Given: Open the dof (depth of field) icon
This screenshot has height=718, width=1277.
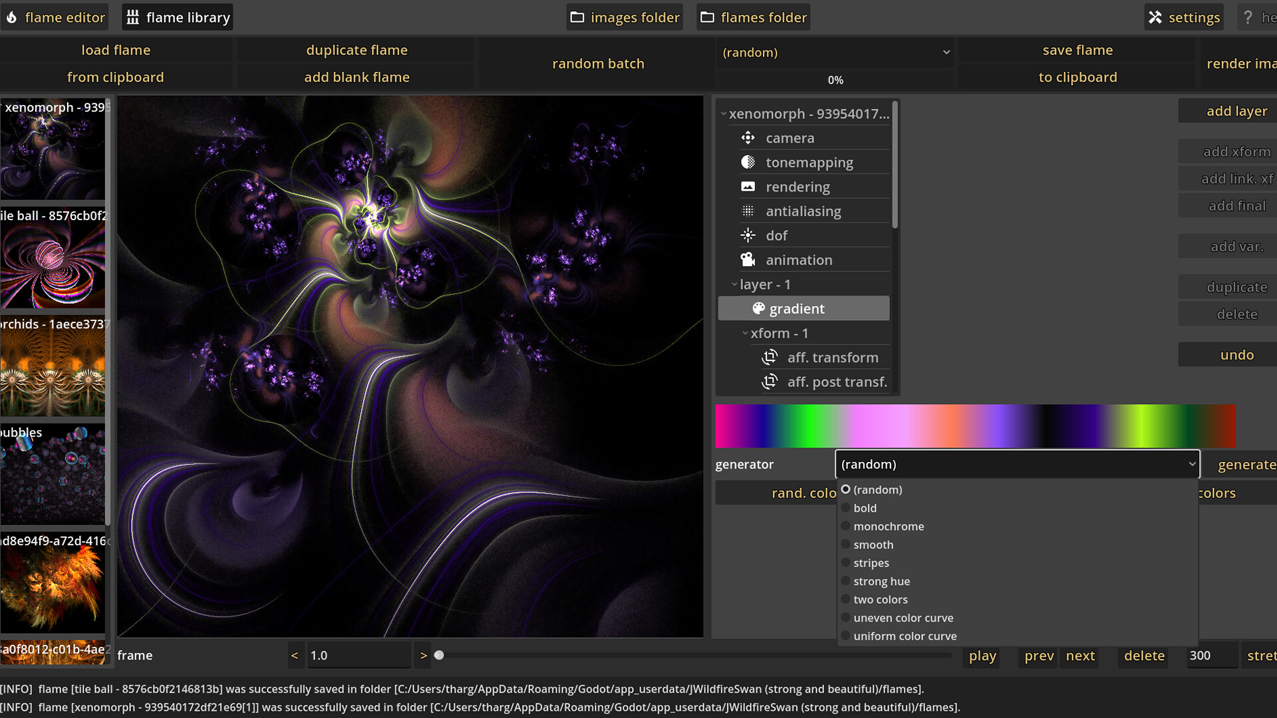Looking at the screenshot, I should point(748,235).
